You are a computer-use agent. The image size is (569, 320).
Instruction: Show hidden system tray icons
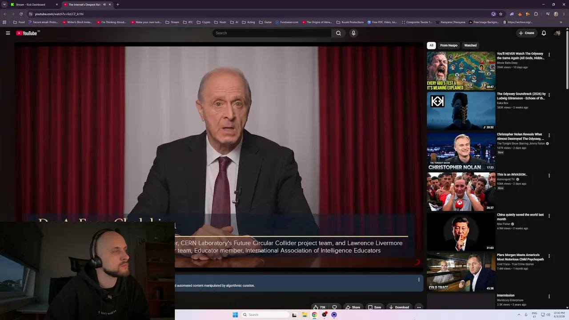[519, 315]
